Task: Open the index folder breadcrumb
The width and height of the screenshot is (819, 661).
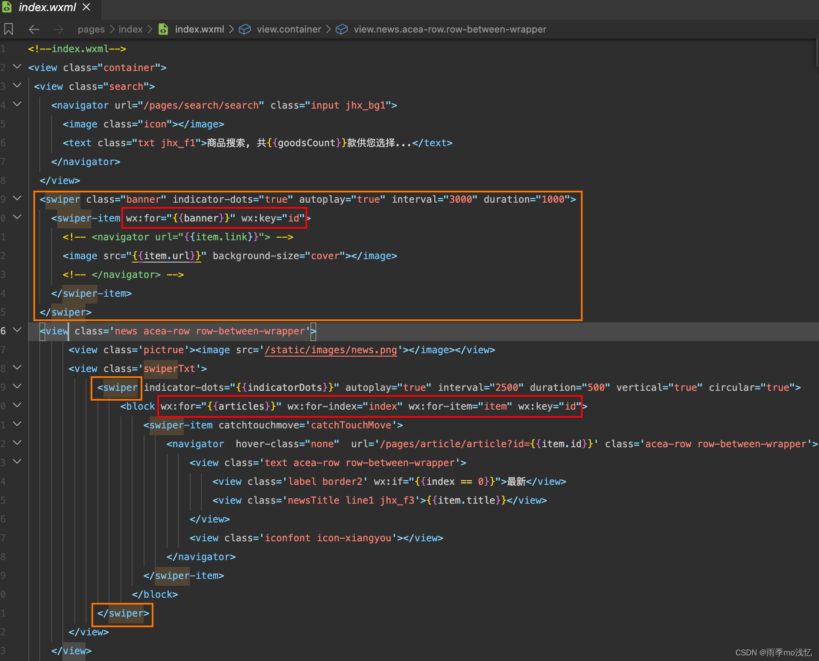Action: point(130,30)
